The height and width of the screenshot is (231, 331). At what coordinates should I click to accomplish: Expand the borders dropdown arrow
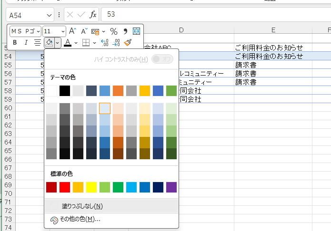(94, 43)
